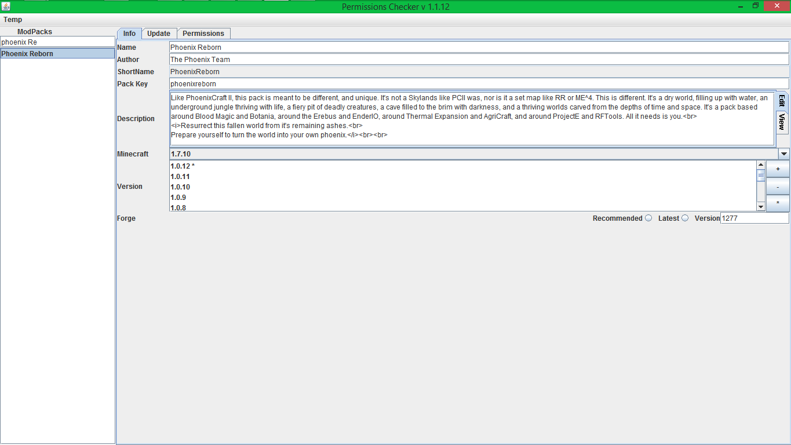Restore down the Permissions Checker window
The width and height of the screenshot is (791, 445).
pyautogui.click(x=756, y=6)
